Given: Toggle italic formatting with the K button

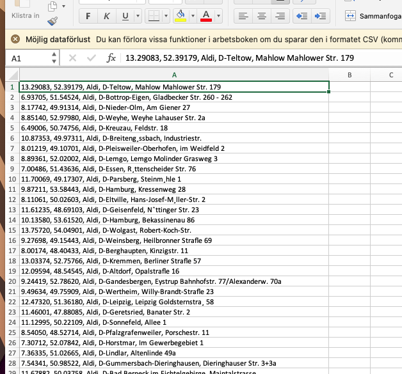Looking at the screenshot, I should click(106, 15).
